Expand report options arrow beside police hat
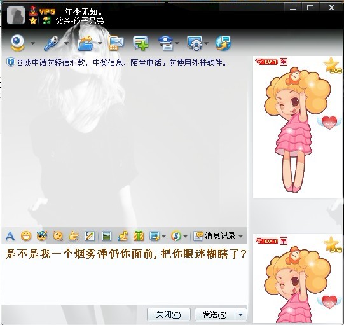Image resolution: width=344 pixels, height=325 pixels. [x=177, y=43]
